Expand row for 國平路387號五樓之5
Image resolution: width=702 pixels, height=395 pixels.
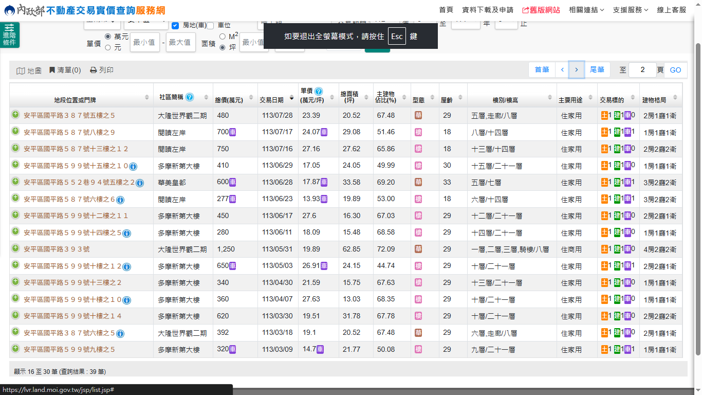[15, 115]
